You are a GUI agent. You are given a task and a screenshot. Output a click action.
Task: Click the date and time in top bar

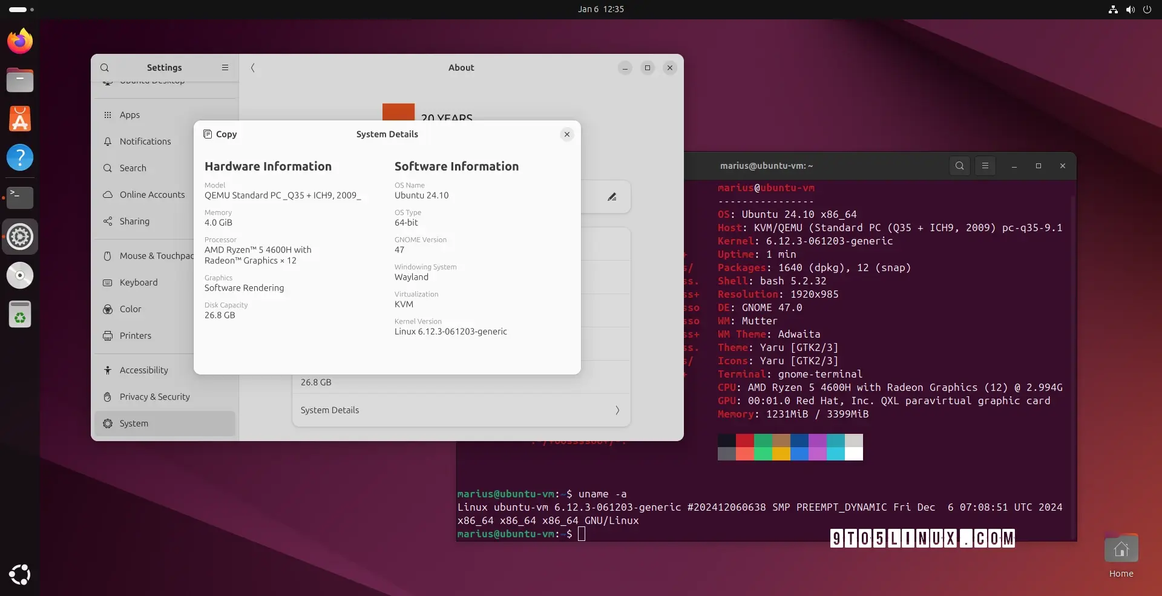(x=600, y=9)
